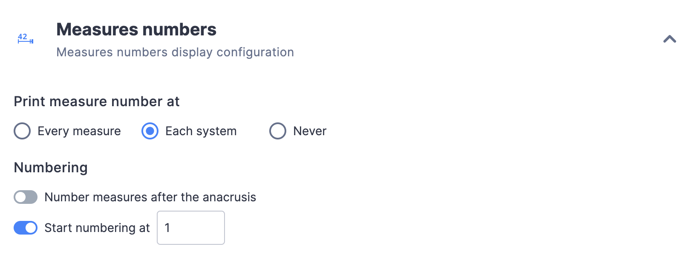Click the "Measures numbers display configuration" subtitle

[x=175, y=52]
